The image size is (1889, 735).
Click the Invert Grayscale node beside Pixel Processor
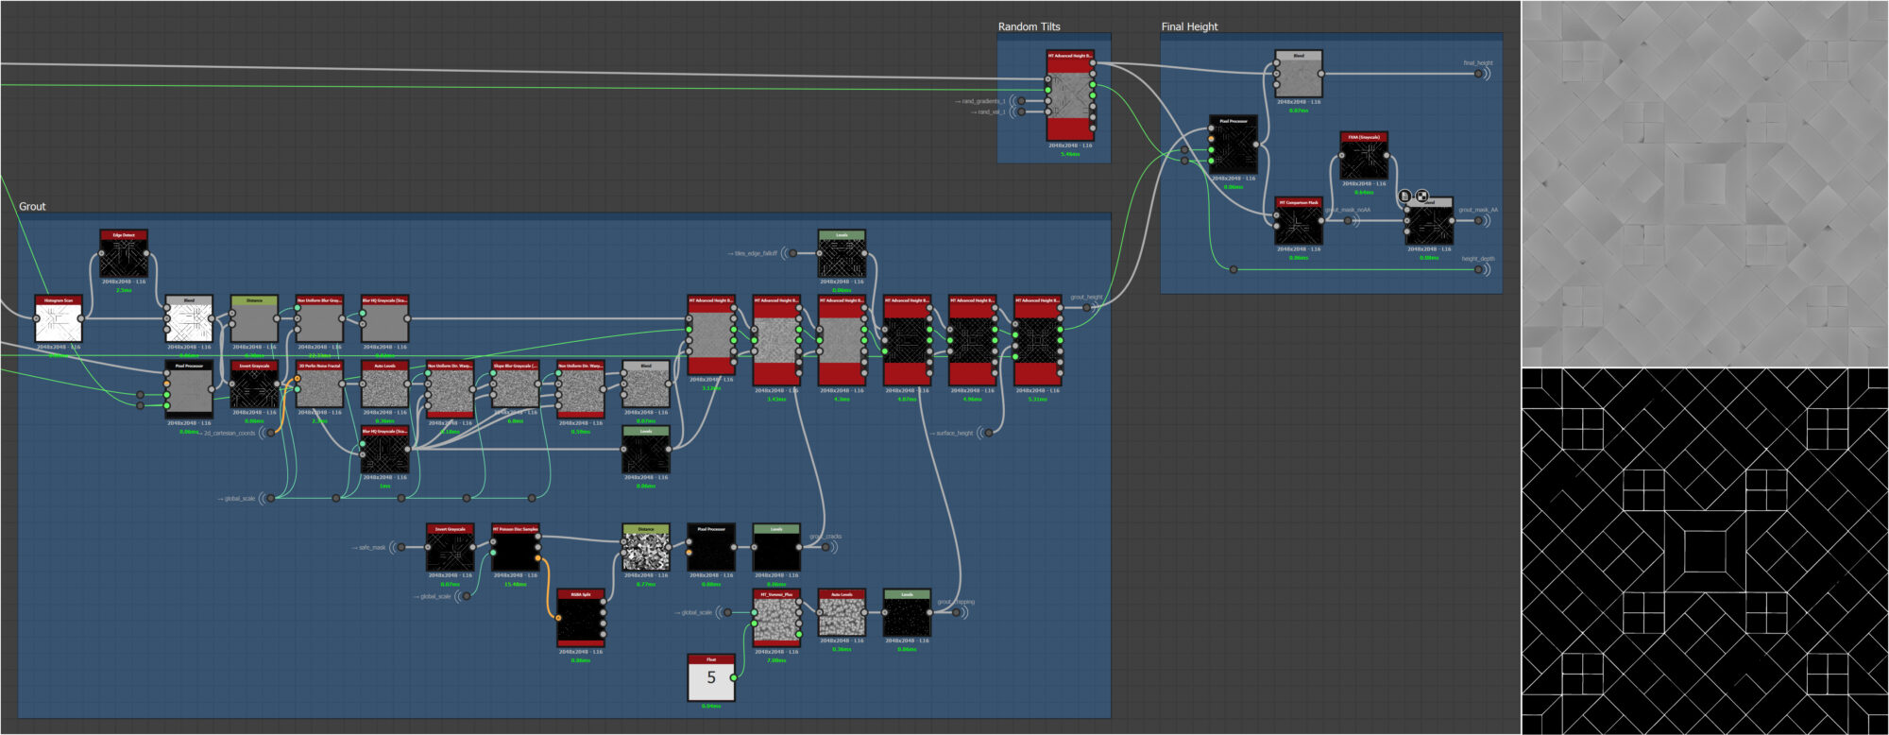[x=254, y=385]
